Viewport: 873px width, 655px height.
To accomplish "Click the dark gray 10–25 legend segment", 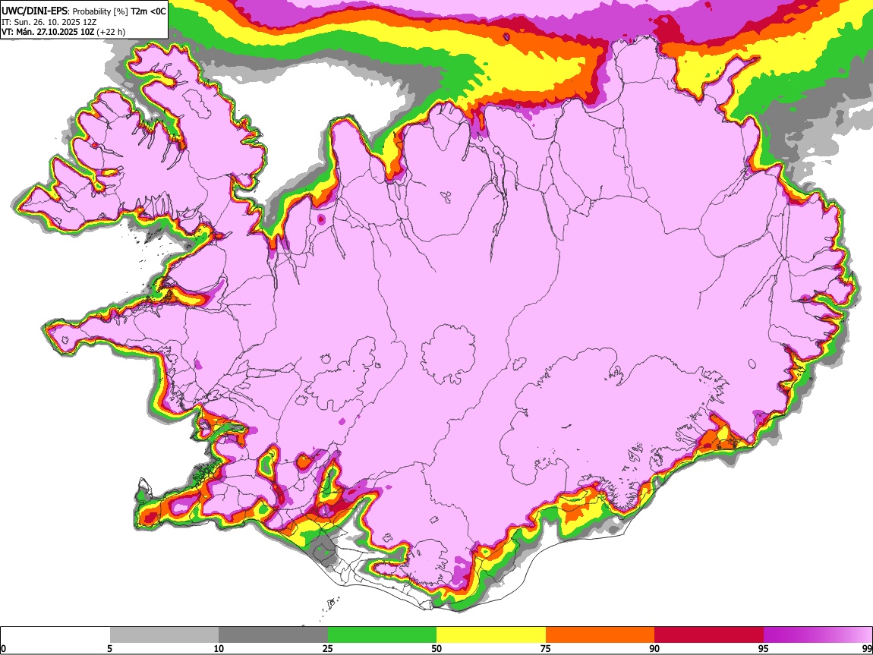I will [273, 635].
